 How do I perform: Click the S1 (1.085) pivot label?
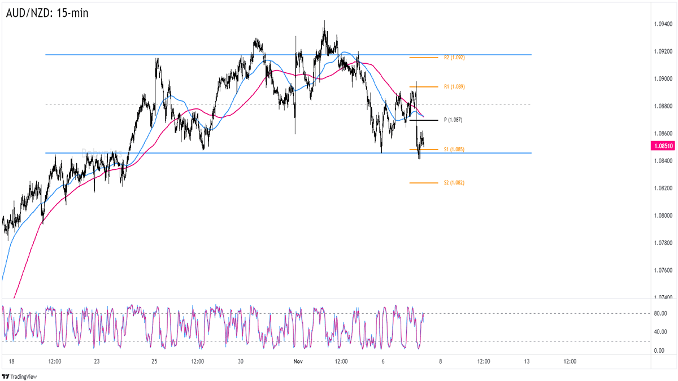point(454,149)
